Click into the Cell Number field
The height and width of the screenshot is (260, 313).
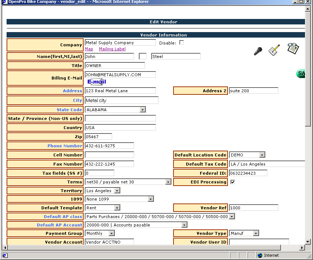click(109, 155)
